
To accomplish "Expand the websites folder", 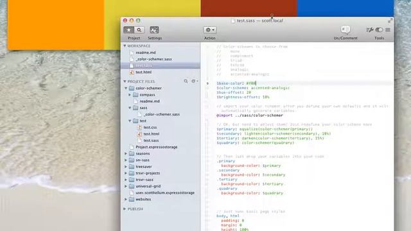I will click(x=126, y=200).
